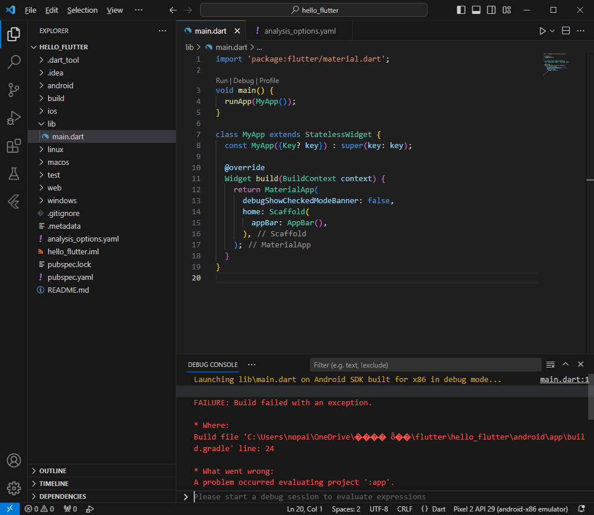Screen dimensions: 594x515
Task: Expand the DEPENDENCIES section
Action: (x=102, y=496)
